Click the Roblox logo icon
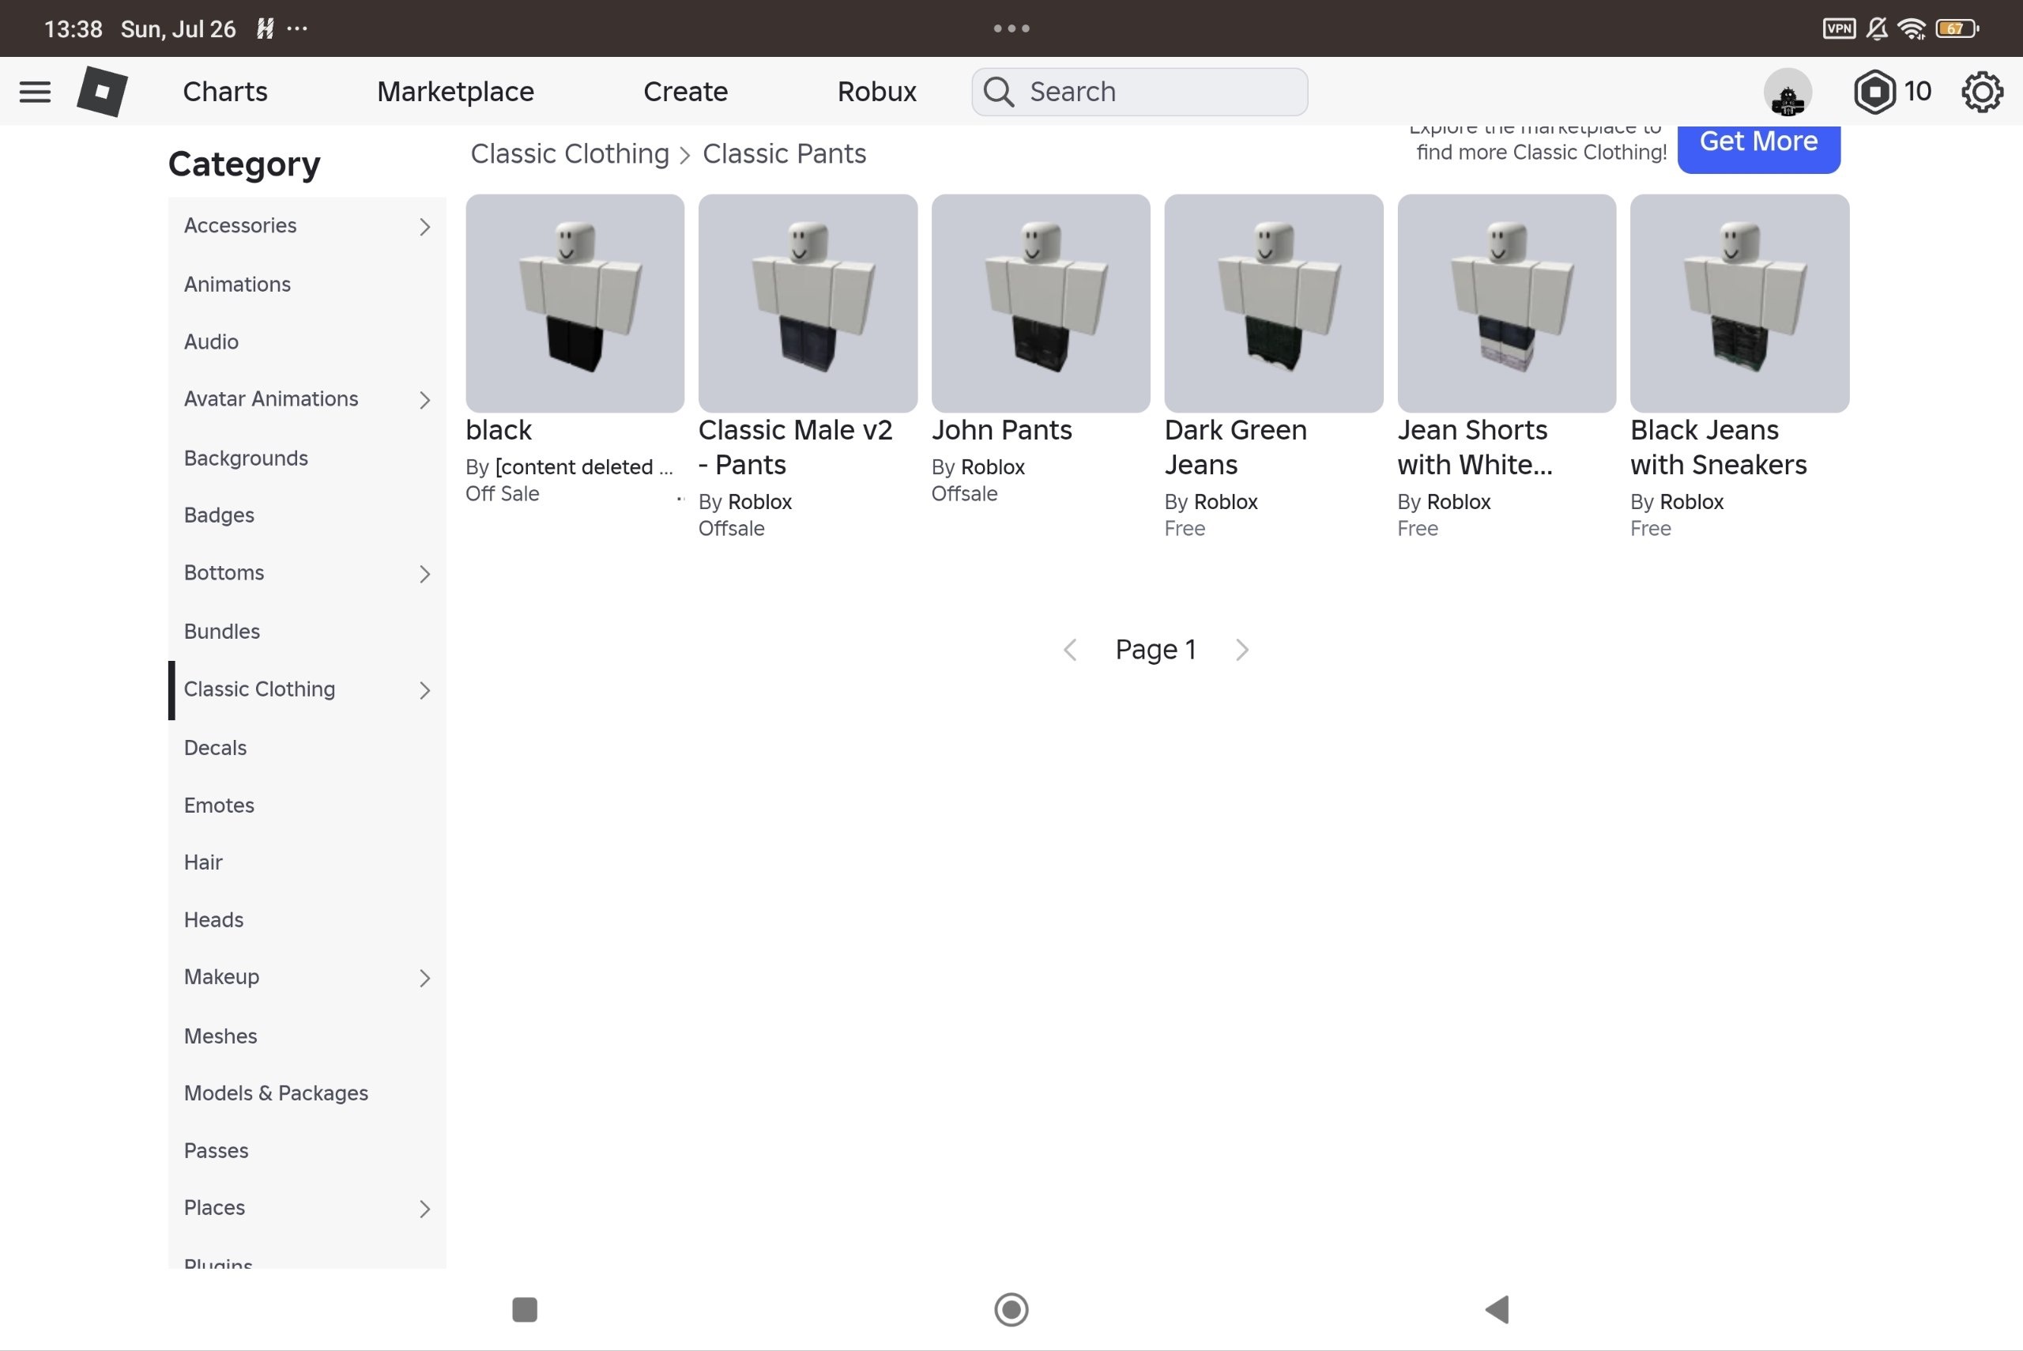Image resolution: width=2023 pixels, height=1351 pixels. click(103, 92)
